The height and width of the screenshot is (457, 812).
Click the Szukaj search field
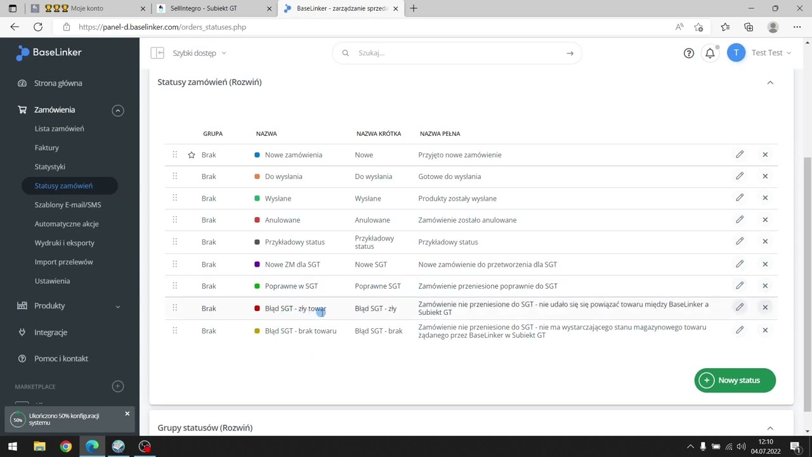tap(457, 53)
